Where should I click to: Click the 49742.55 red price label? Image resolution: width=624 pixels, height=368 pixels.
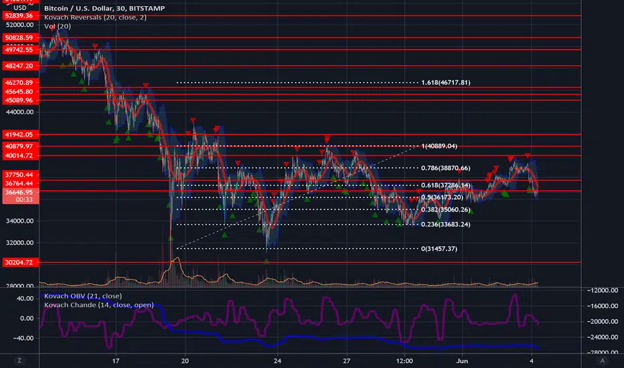[21, 50]
